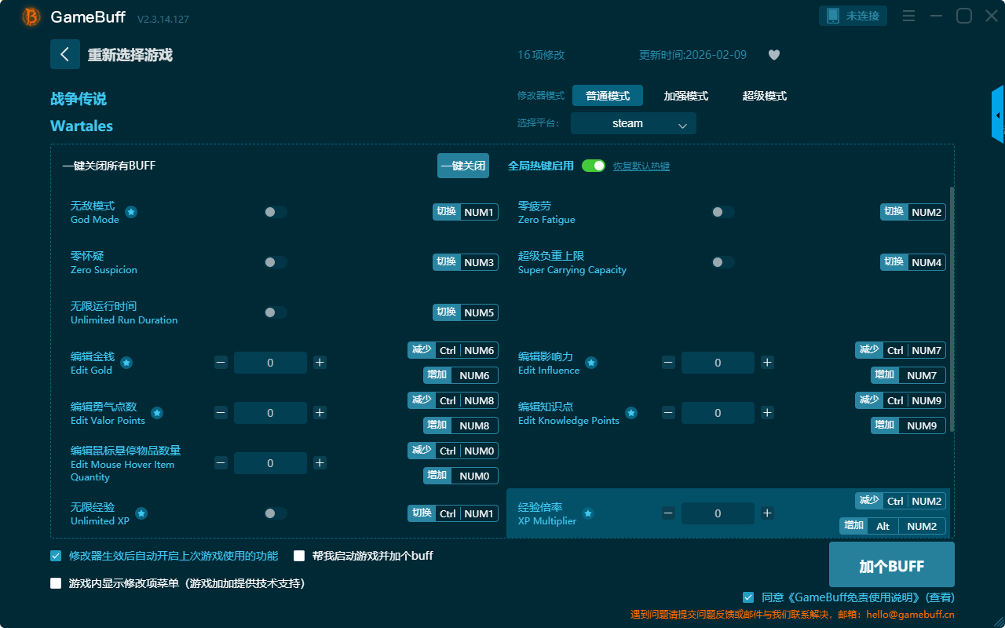
Task: Click 恢复默认热键 link
Action: point(641,166)
